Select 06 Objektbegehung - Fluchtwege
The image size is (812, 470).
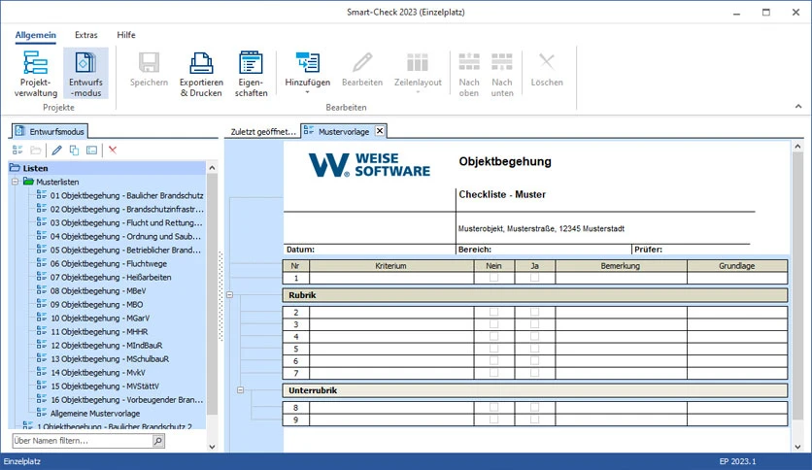pos(108,263)
